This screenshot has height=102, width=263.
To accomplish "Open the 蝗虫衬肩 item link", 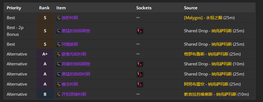I will pos(70,84).
